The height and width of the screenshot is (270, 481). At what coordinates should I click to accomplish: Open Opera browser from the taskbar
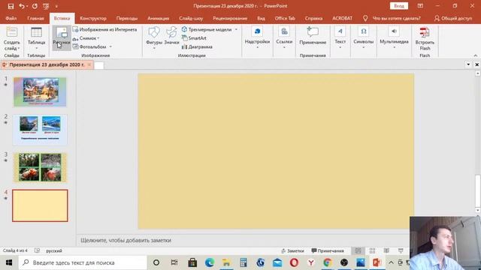click(x=294, y=262)
